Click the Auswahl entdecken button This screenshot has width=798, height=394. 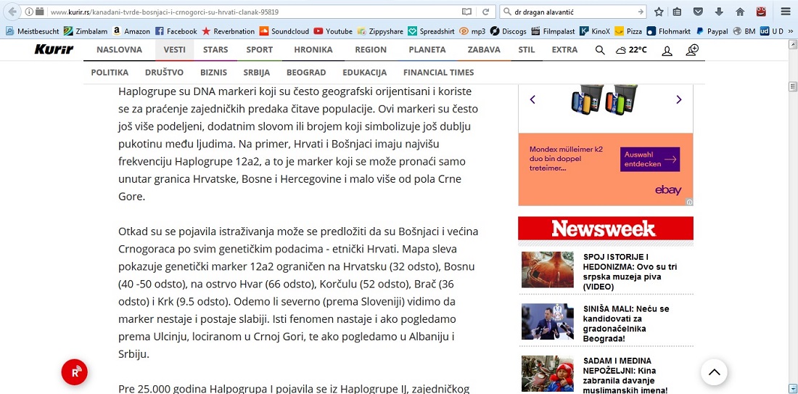coord(649,159)
